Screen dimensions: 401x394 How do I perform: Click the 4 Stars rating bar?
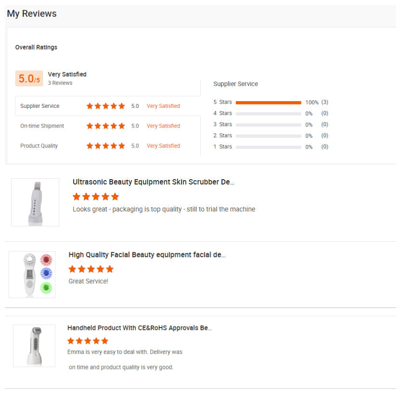tap(268, 114)
